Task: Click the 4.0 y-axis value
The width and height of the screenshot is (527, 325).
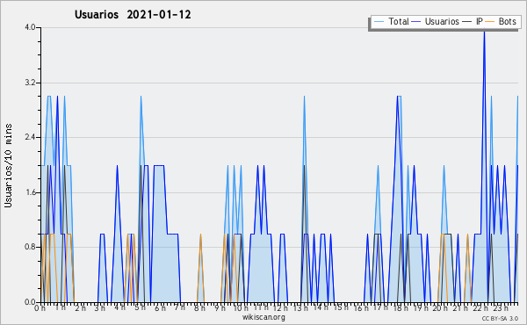Action: [30, 27]
